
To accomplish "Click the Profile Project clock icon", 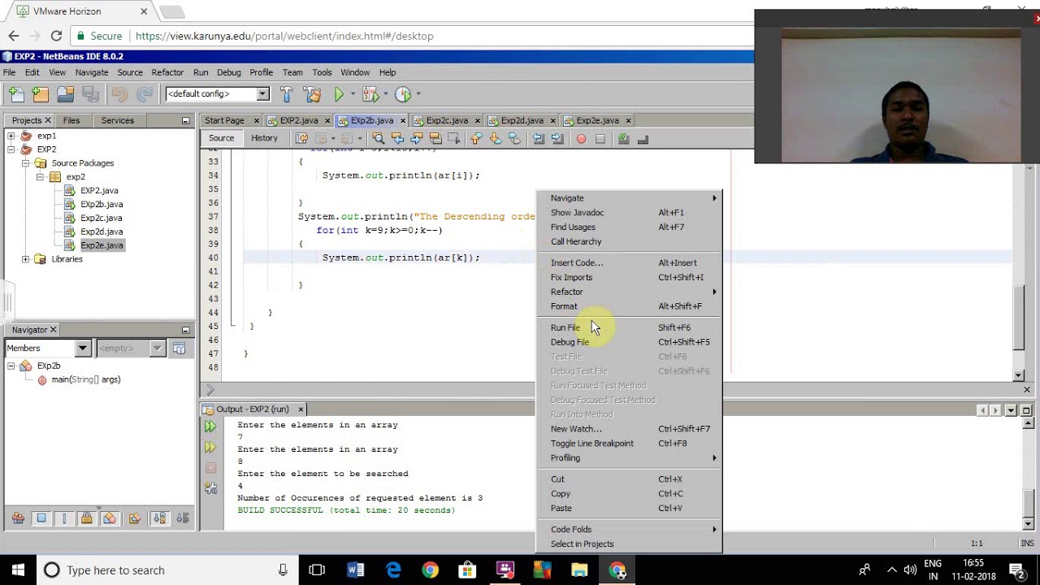I will click(x=403, y=94).
